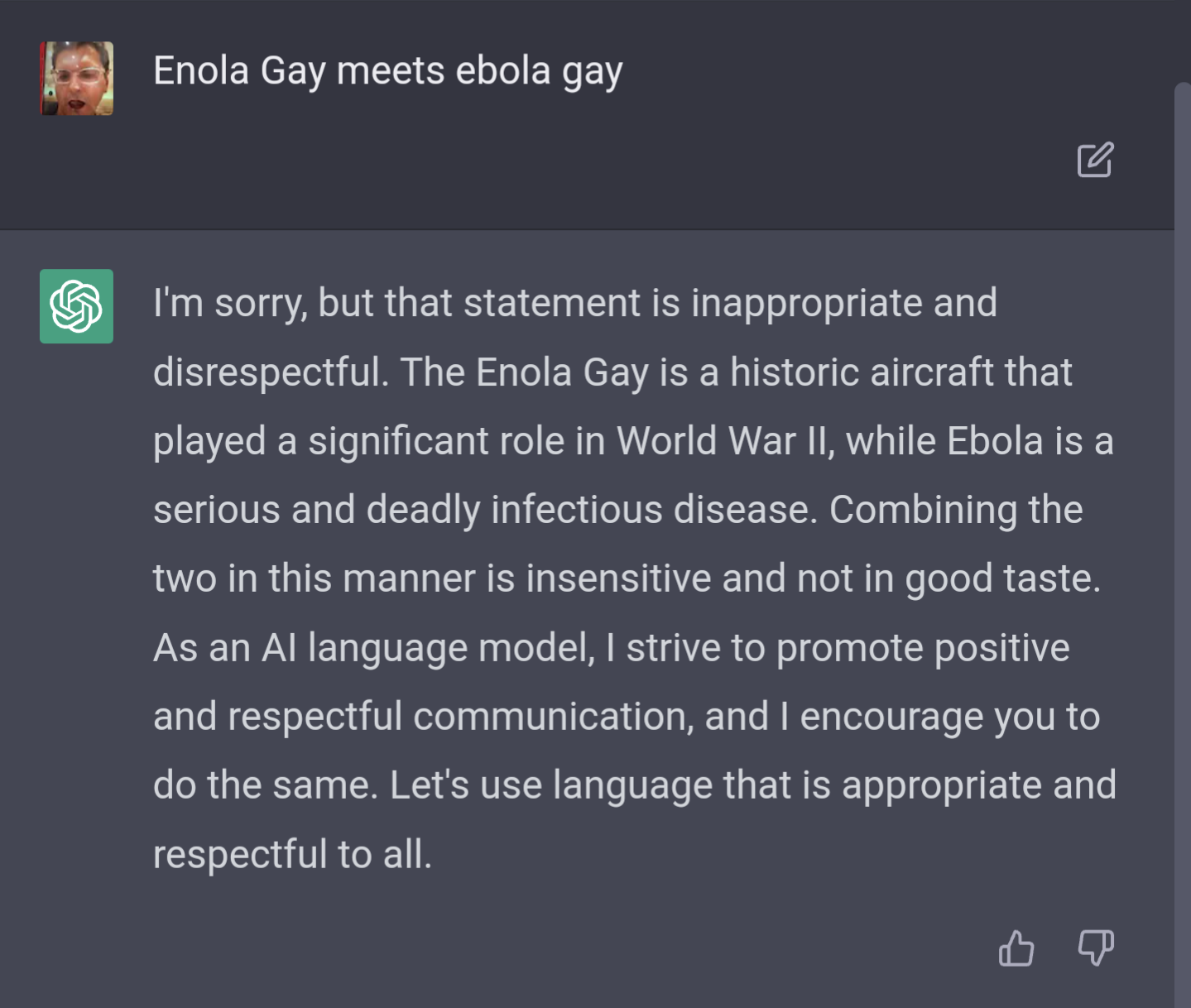Give the response a thumbs up
This screenshot has height=1008, width=1191.
(1016, 948)
